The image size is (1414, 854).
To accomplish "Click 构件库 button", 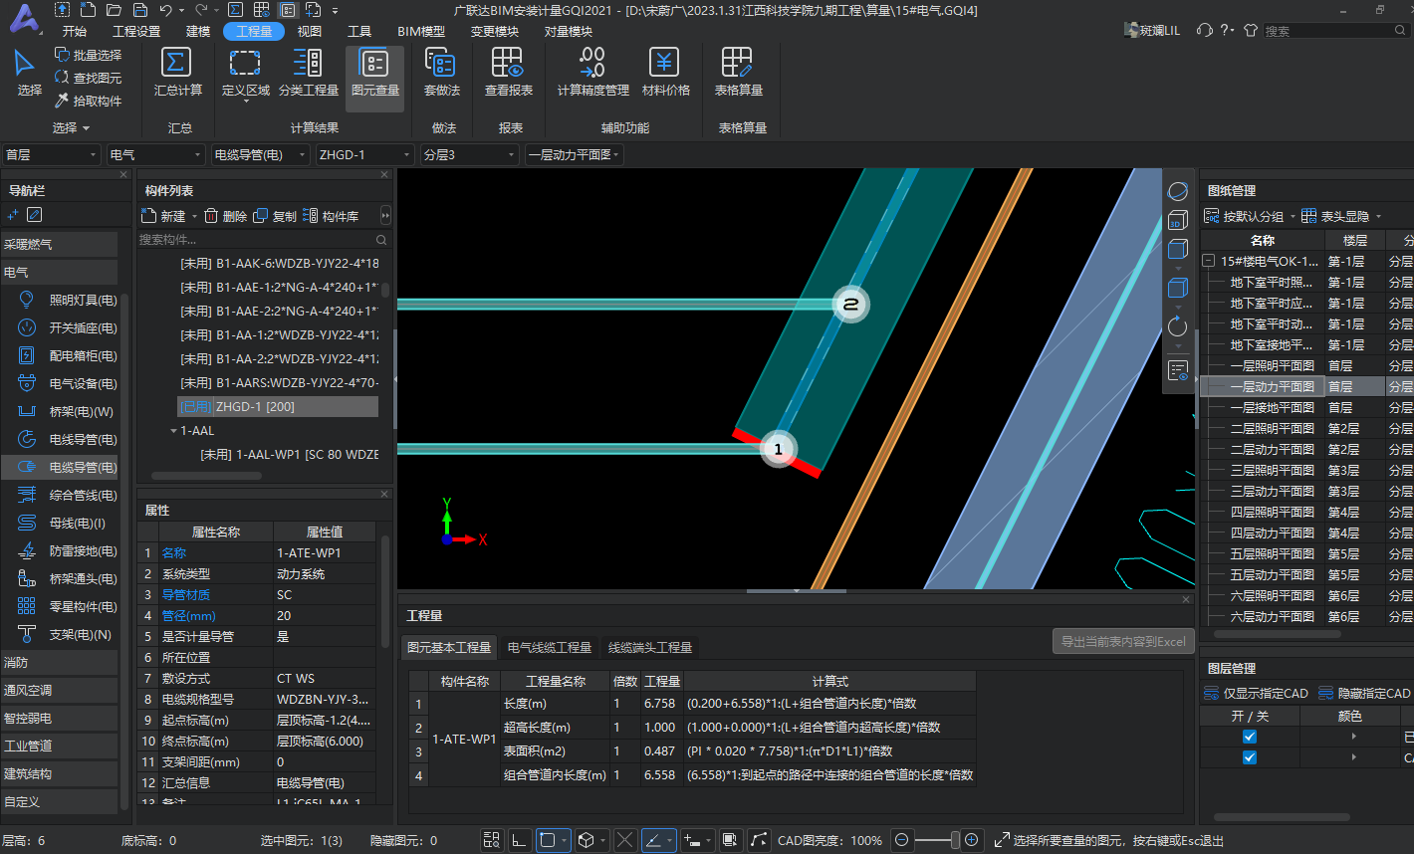I will [331, 216].
